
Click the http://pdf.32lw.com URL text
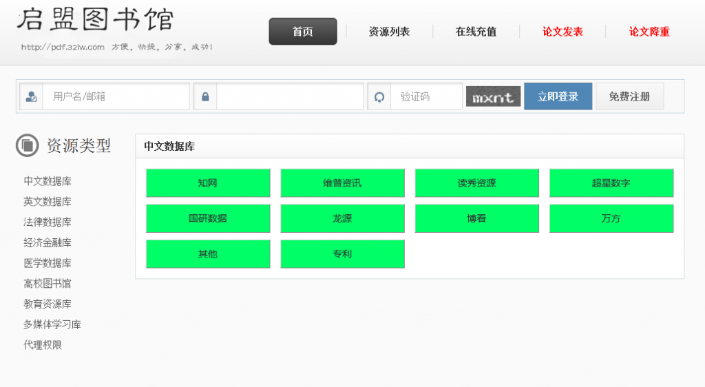[63, 47]
